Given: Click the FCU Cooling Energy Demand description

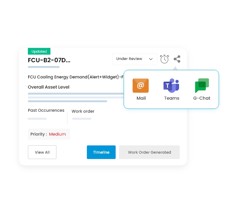Looking at the screenshot, I should click(76, 77).
